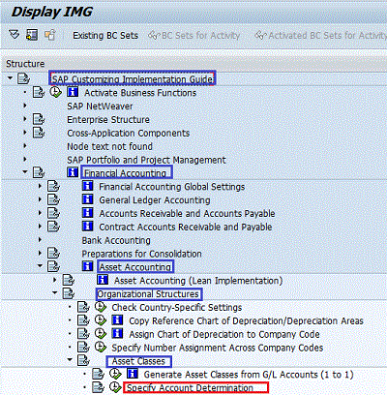387x395 pixels.
Task: Click the Where-Else-Used toolbar icon
Action: click(32, 35)
